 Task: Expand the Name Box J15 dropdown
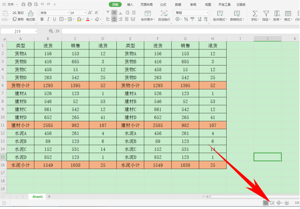[36, 31]
